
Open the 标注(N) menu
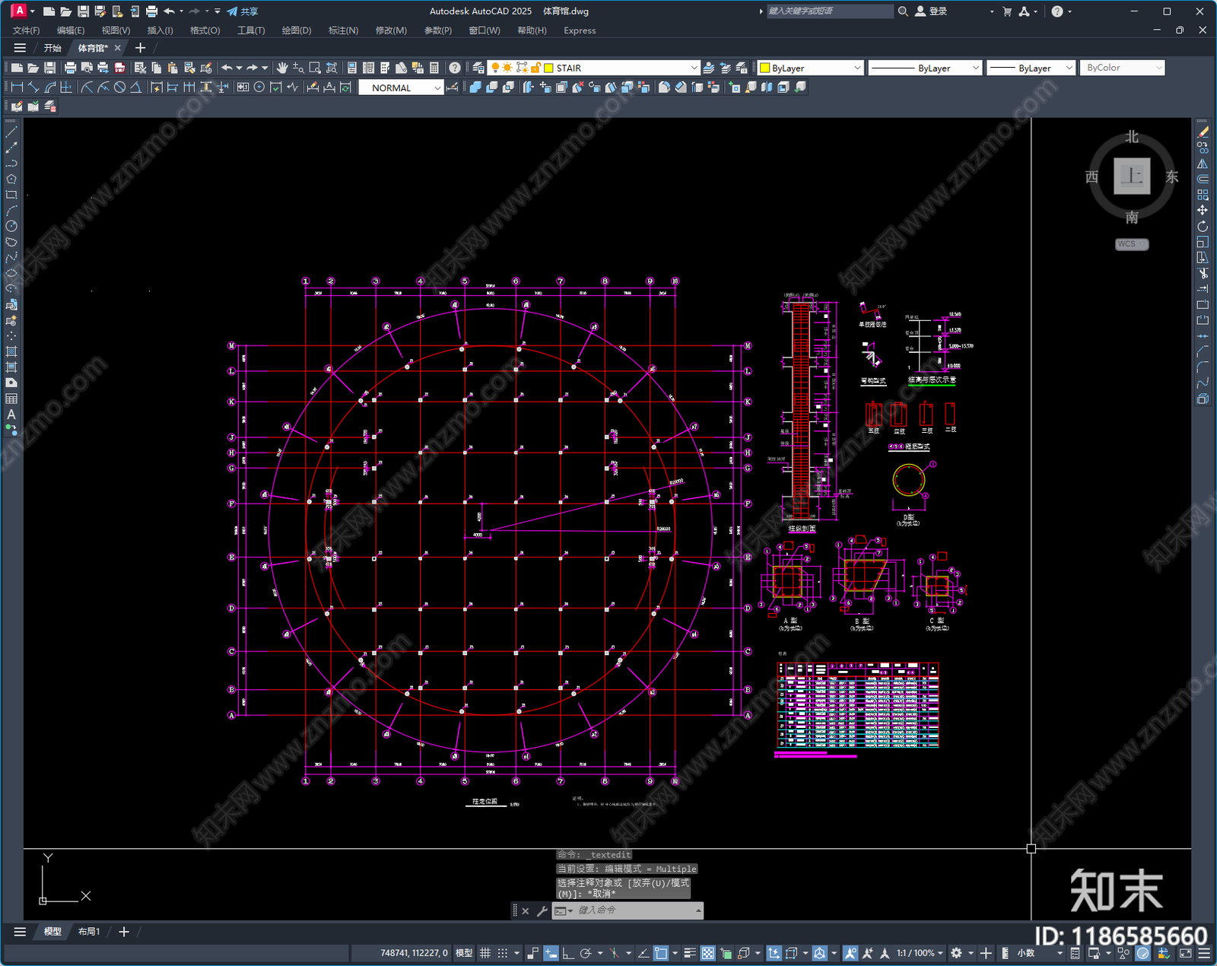tap(343, 30)
